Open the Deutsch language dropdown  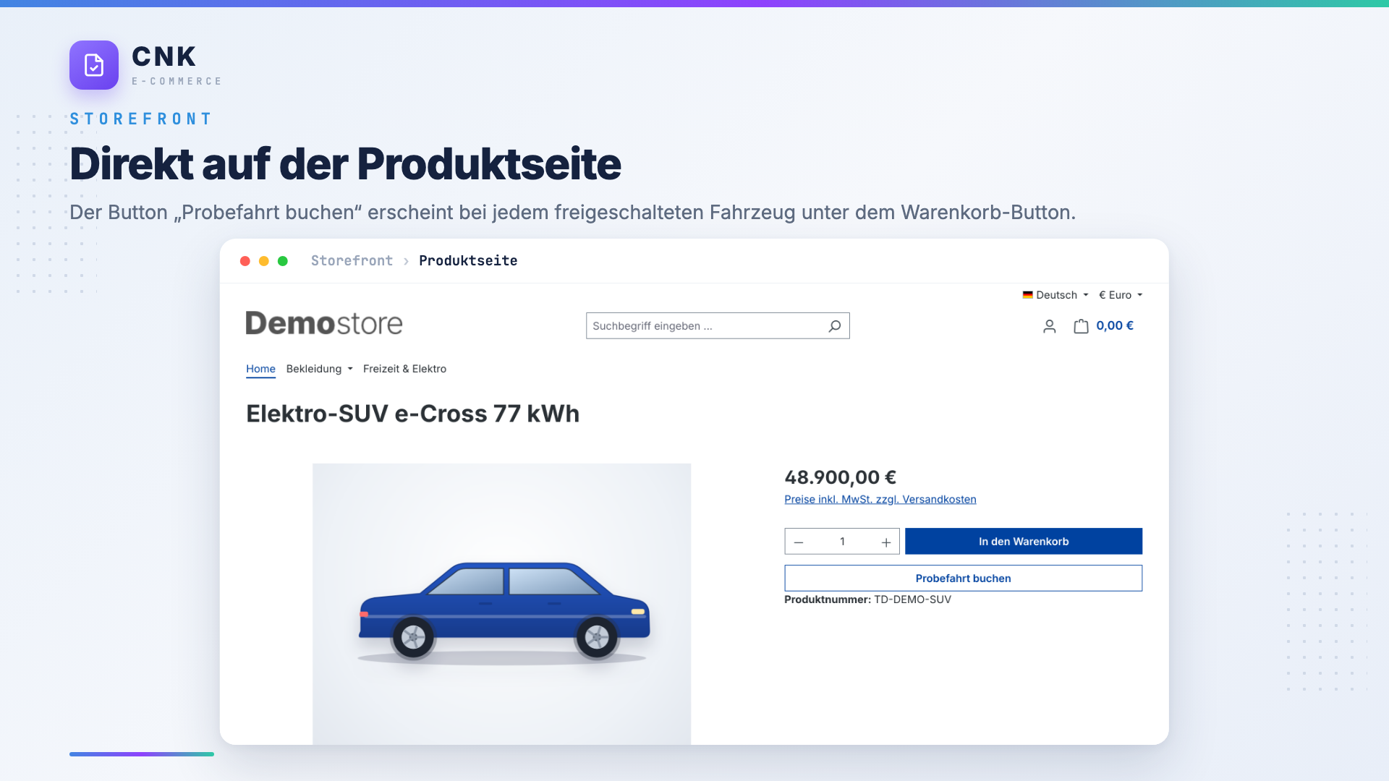coord(1055,295)
